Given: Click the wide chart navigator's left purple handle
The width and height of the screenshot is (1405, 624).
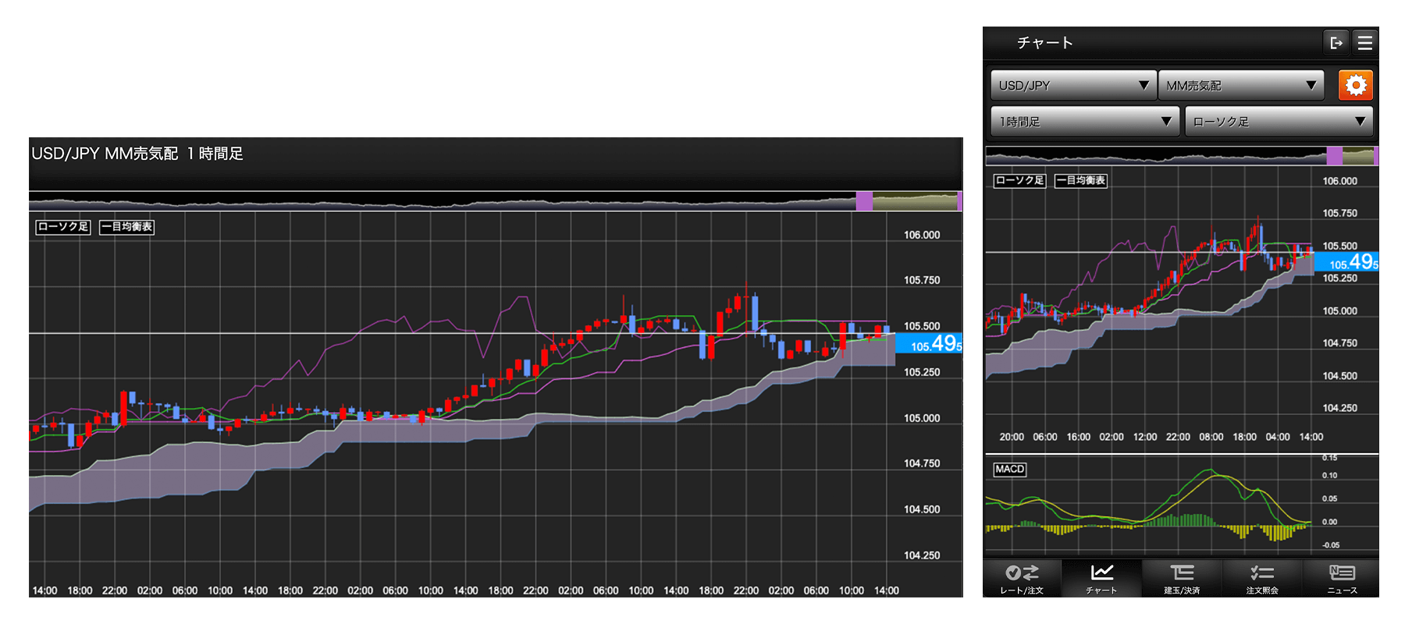Looking at the screenshot, I should [864, 201].
